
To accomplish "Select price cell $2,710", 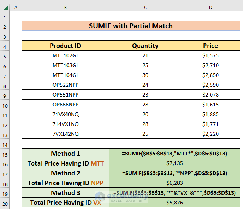I will 211,65.
